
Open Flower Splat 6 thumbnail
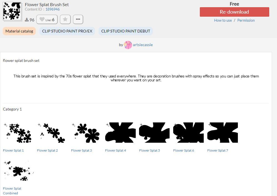pos(188,132)
